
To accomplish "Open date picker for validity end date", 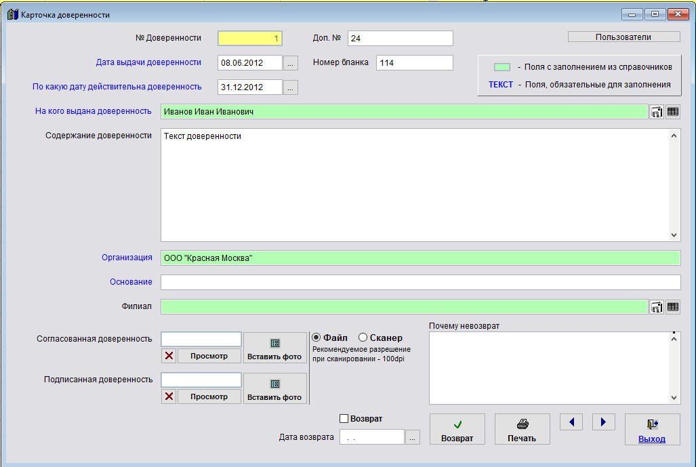I will point(291,87).
